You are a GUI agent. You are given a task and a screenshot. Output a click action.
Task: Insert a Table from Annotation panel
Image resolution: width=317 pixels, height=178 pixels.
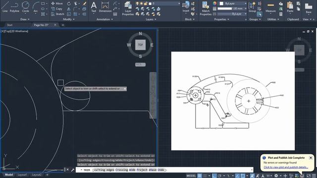click(x=115, y=14)
